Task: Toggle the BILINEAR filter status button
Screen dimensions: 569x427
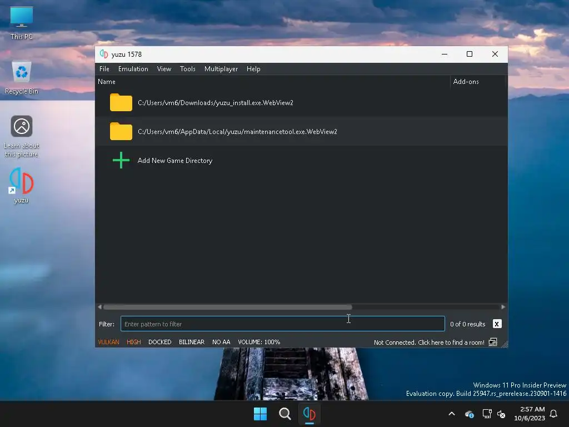Action: point(192,342)
